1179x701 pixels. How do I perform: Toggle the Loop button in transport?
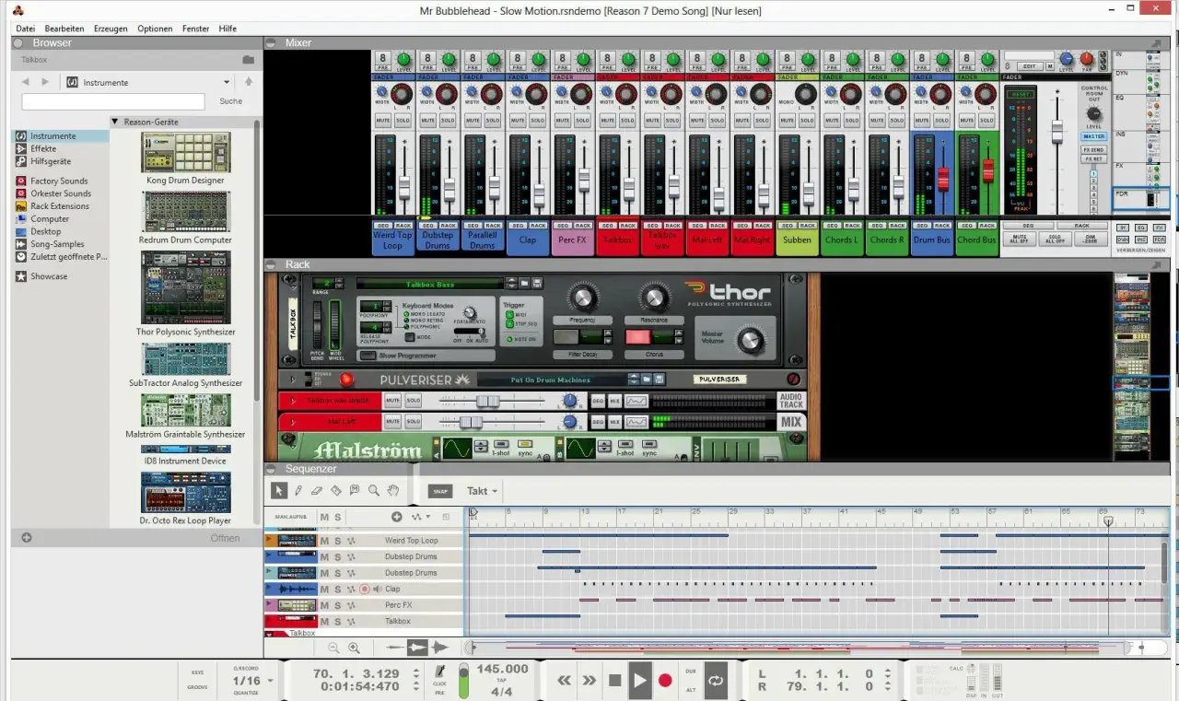coord(715,681)
